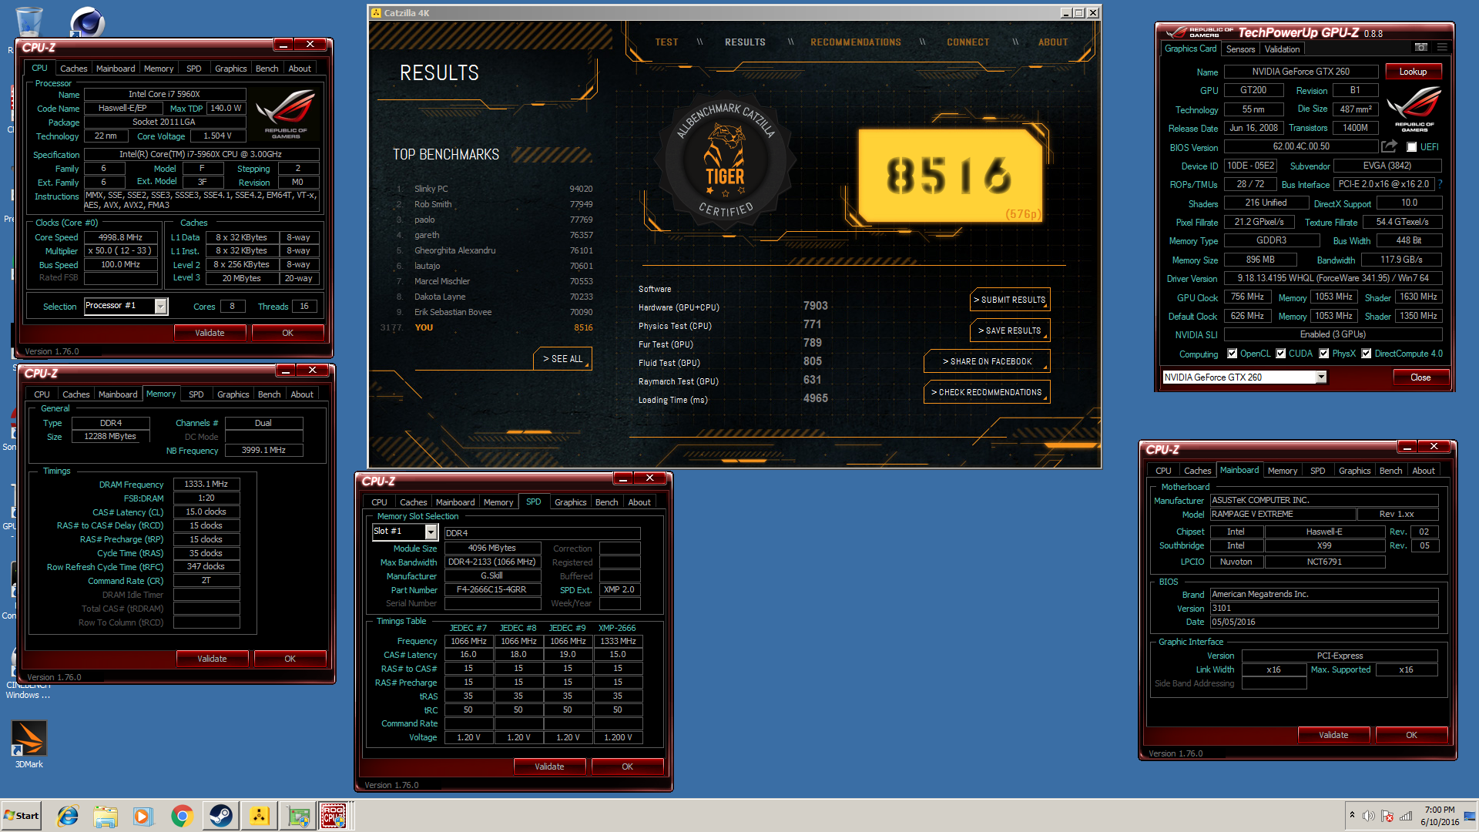Image resolution: width=1479 pixels, height=832 pixels.
Task: Click SAVE RESULTS in Catzilla
Action: pyautogui.click(x=1010, y=330)
